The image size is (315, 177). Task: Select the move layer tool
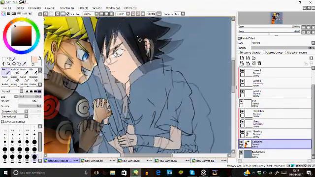[3, 64]
